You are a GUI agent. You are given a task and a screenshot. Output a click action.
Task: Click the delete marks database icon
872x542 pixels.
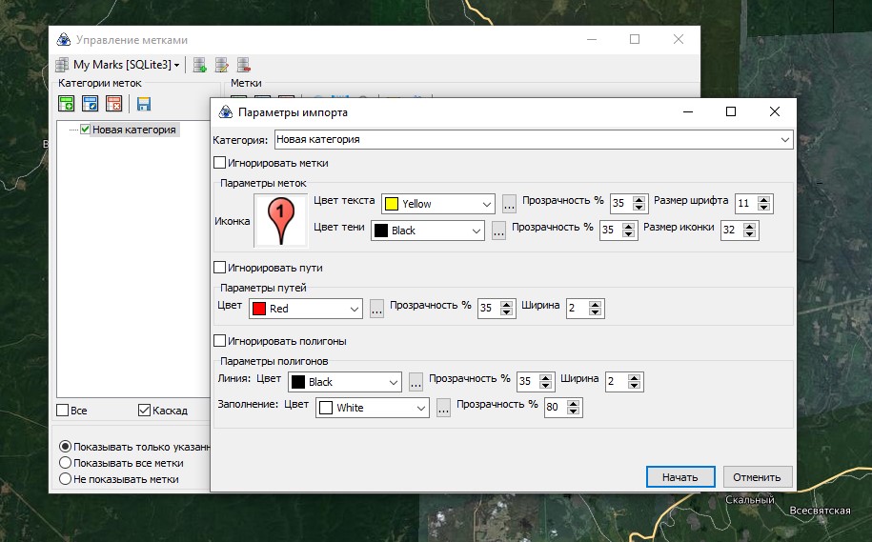coord(244,66)
